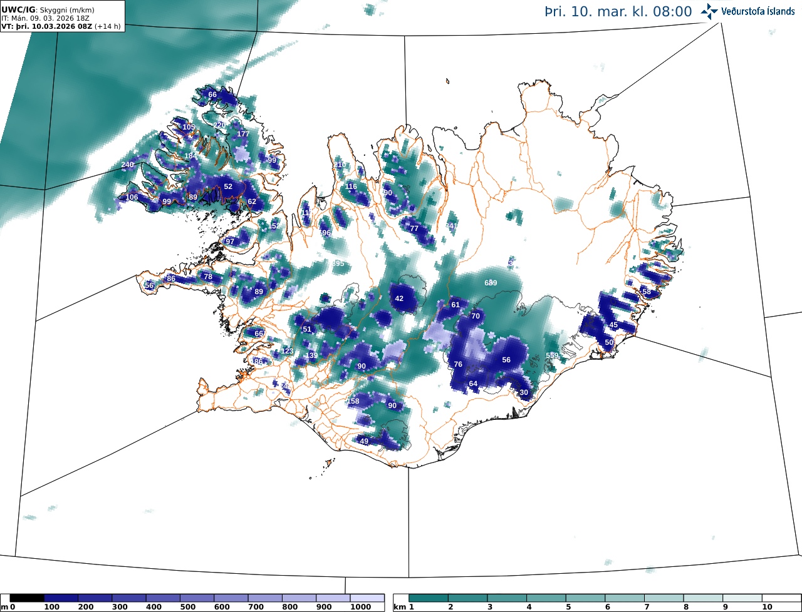Click the visibility value '52' on the map
802x612 pixels.
(x=228, y=186)
